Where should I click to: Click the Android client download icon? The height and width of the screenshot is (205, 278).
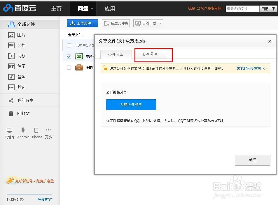23,130
